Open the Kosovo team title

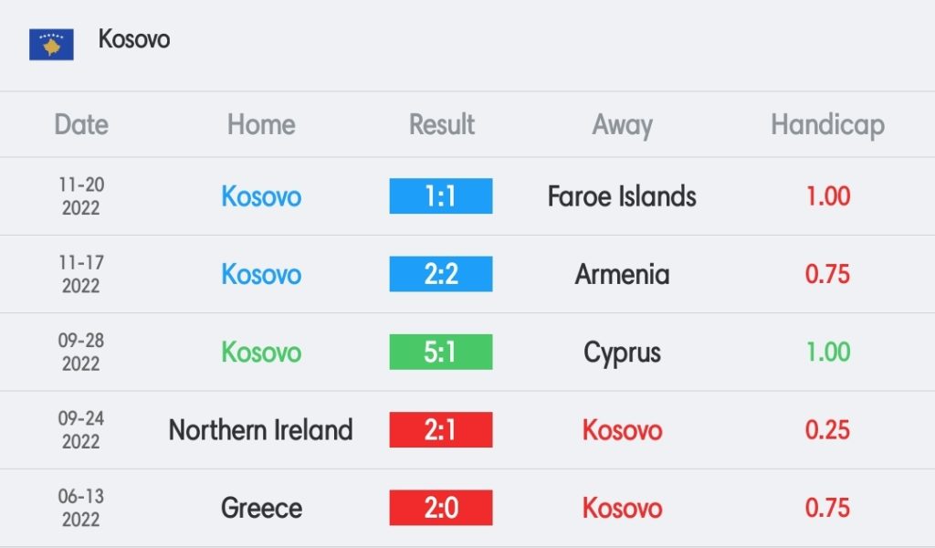[x=134, y=39]
